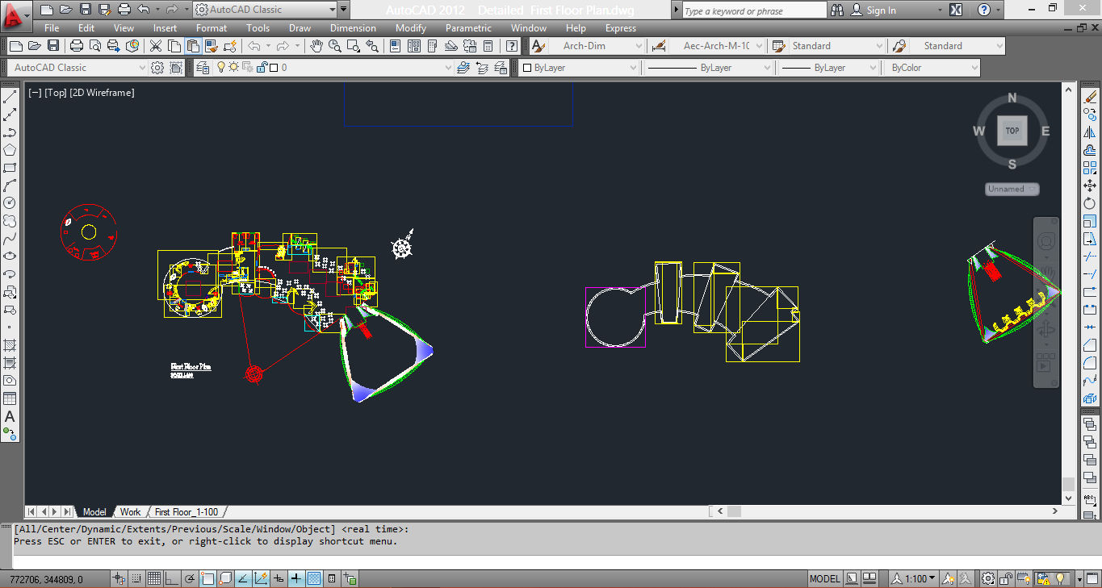
Task: Open color control ByLayer swatch dropdown
Action: [579, 68]
